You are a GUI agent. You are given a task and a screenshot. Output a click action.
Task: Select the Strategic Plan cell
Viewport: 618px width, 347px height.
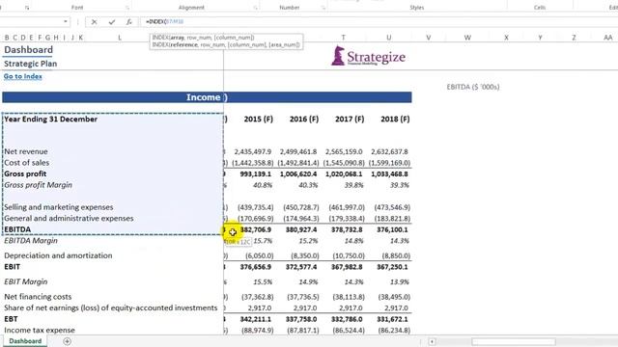pyautogui.click(x=30, y=64)
